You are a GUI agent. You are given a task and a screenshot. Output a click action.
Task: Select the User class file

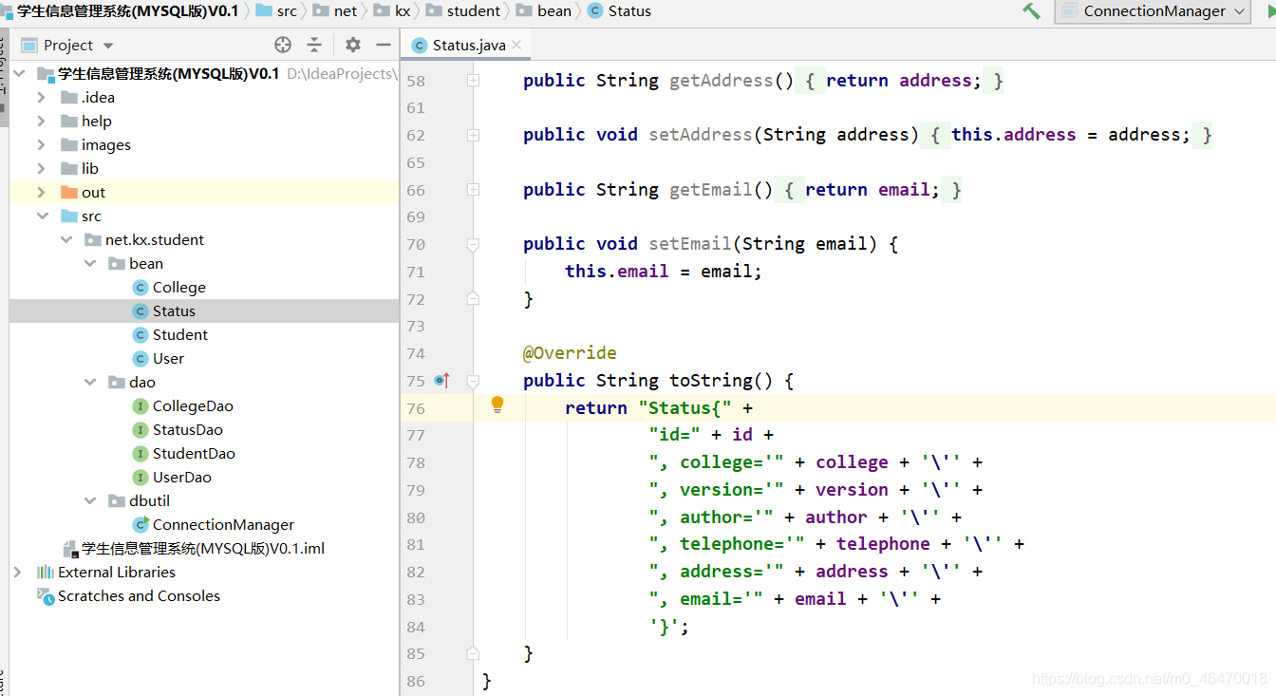(168, 358)
